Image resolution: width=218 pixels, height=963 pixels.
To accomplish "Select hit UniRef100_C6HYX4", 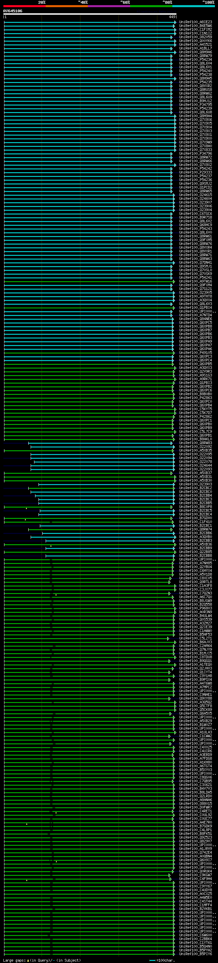I will tap(196, 570).
